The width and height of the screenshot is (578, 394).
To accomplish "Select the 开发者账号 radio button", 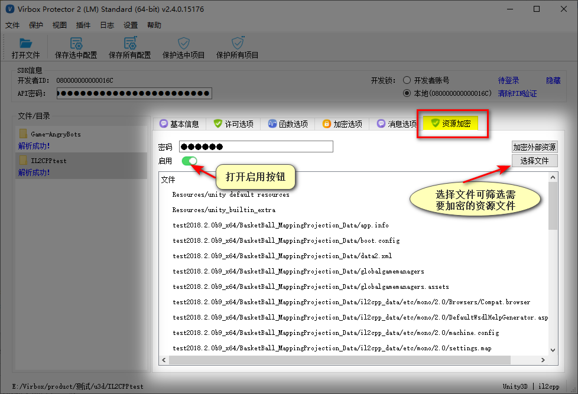I will click(407, 80).
